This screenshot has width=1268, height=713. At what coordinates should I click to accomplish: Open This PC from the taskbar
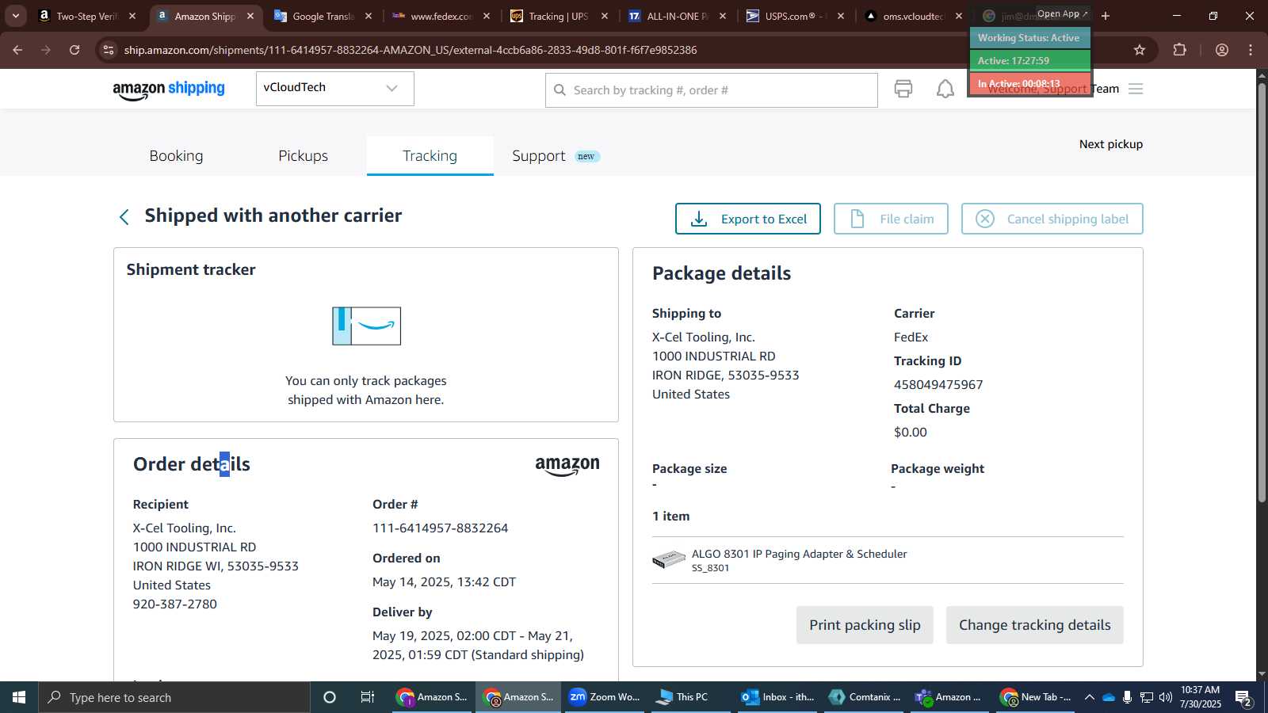click(x=689, y=697)
